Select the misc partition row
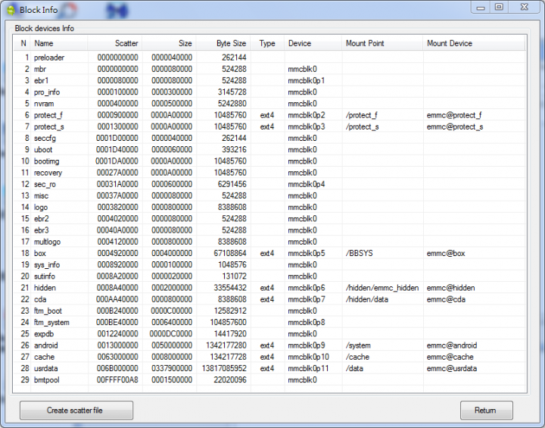Image resolution: width=545 pixels, height=428 pixels. (269, 195)
